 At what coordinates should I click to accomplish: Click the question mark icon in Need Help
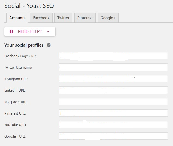(11, 31)
